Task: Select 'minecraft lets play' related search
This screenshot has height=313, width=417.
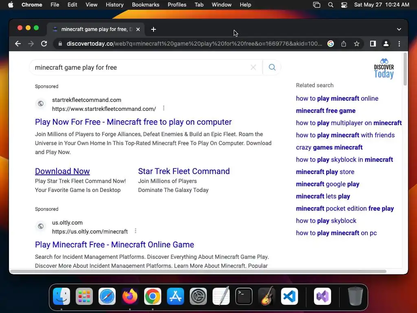Action: (x=323, y=196)
